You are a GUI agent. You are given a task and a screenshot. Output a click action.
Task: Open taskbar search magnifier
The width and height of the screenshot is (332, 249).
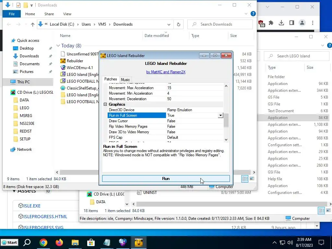[27, 243]
